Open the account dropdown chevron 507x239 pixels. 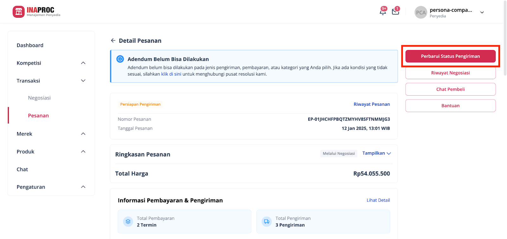482,12
